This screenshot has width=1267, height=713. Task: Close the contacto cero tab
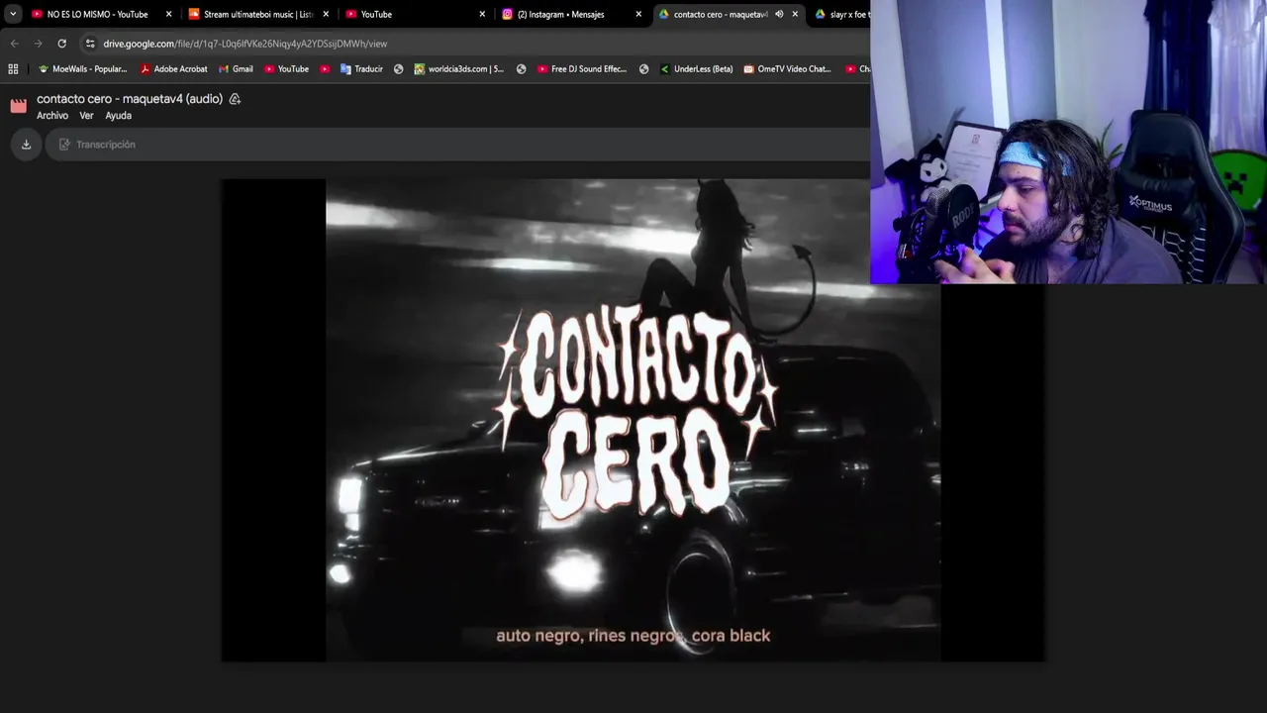(x=795, y=14)
